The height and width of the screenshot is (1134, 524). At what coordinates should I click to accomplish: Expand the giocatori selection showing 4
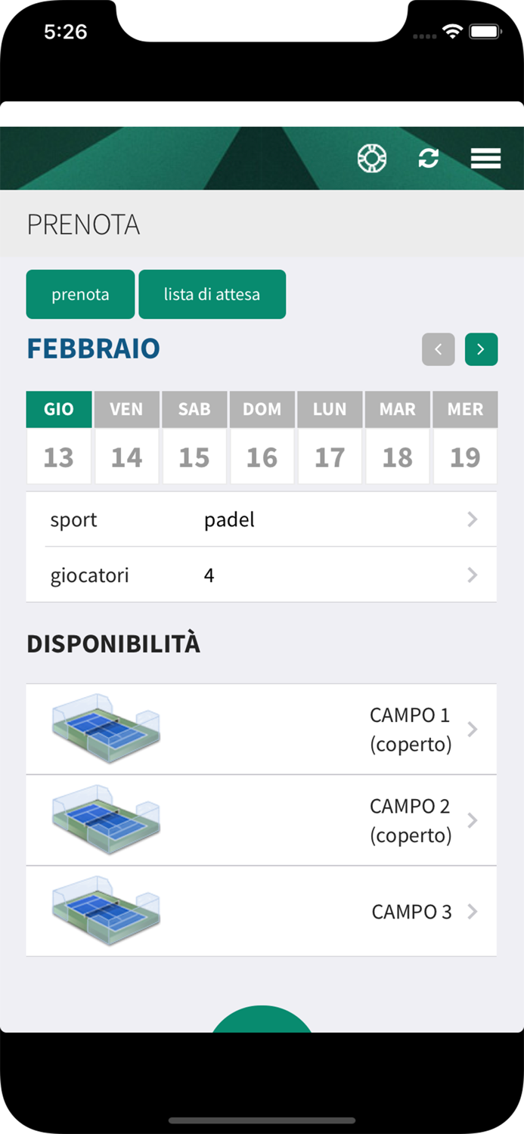[x=262, y=575]
